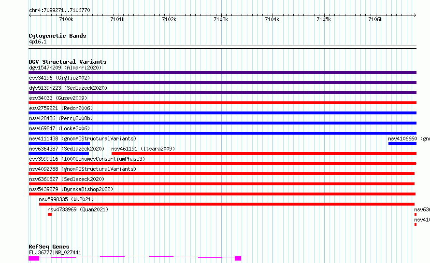
Task: Click the RefSeq Genes track title
Action: [x=49, y=247]
